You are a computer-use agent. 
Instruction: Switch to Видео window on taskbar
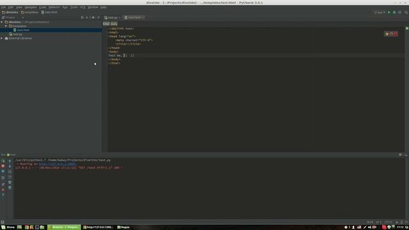tap(123, 227)
